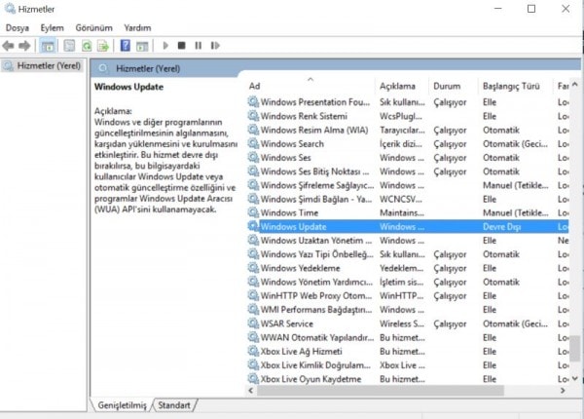Click the Refresh toolbar icon
The width and height of the screenshot is (584, 419).
(87, 46)
